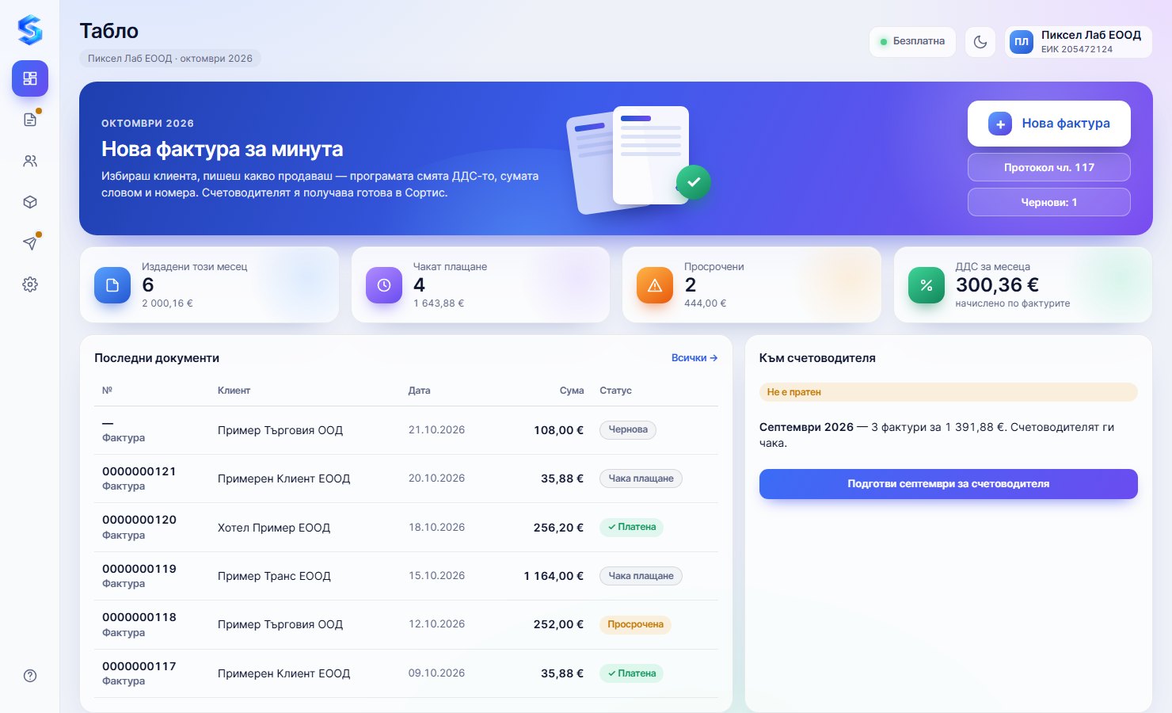Screen dimensions: 1172x713
Task: Click the plus icon in Нова фактура
Action: click(x=1000, y=124)
